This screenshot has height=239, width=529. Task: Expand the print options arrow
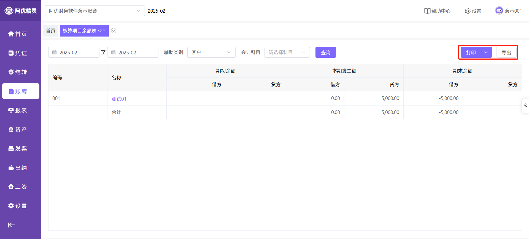pos(486,52)
